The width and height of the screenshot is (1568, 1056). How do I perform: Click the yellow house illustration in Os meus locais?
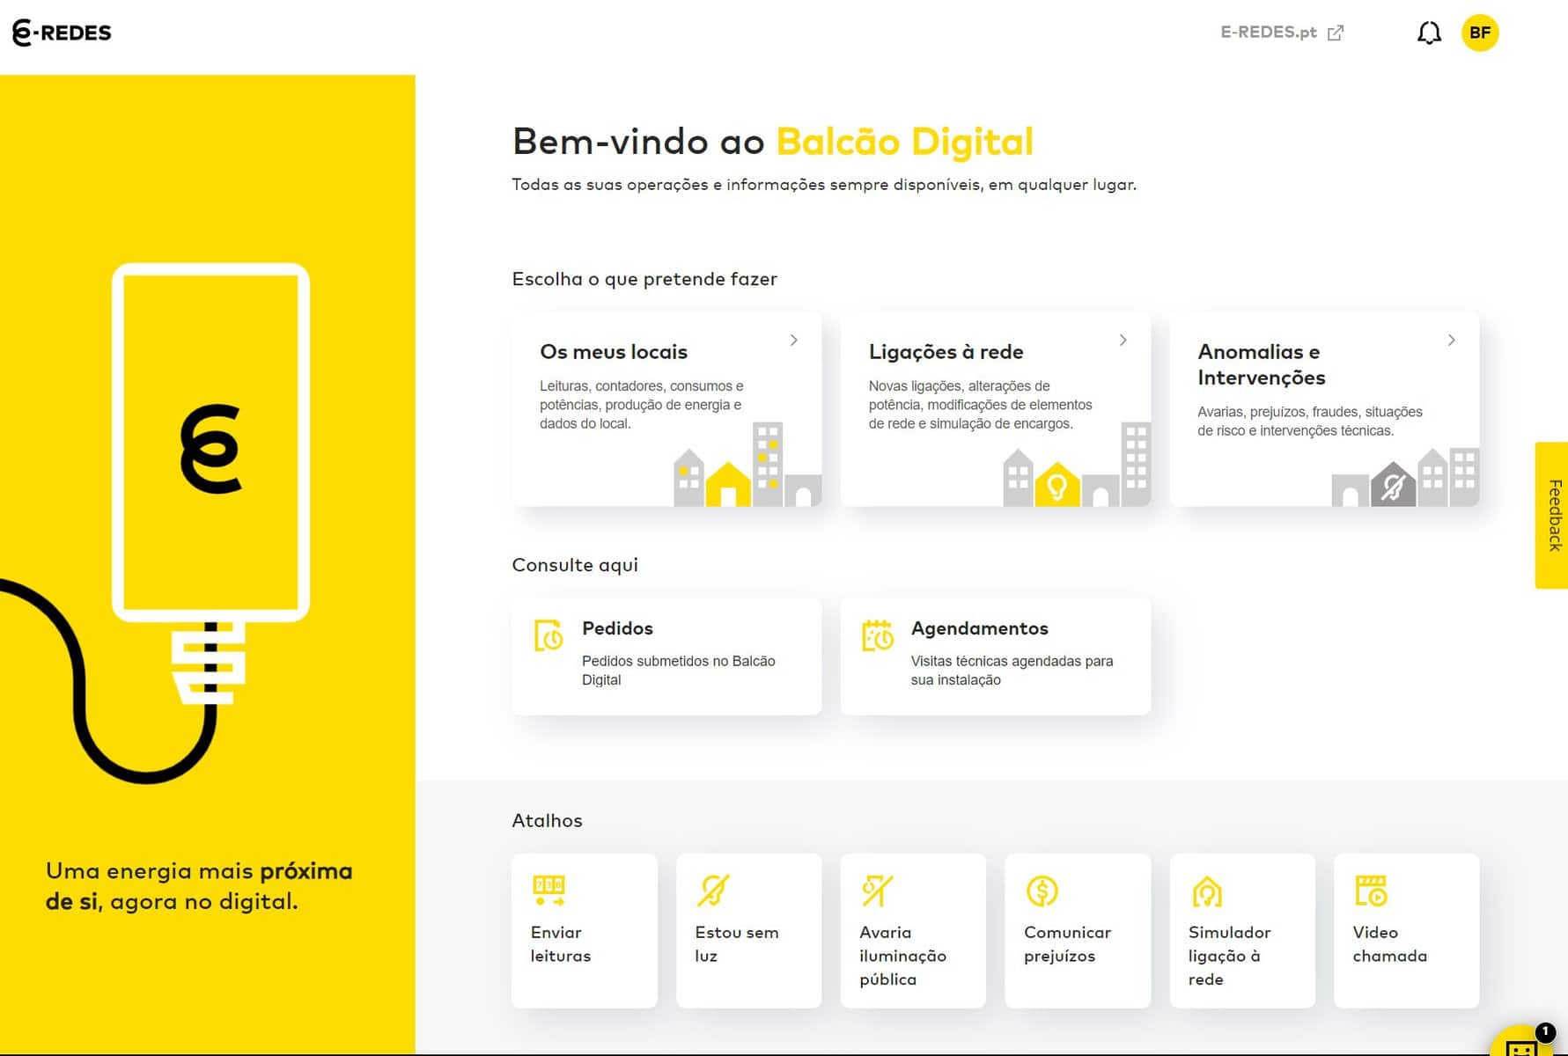[x=728, y=483]
